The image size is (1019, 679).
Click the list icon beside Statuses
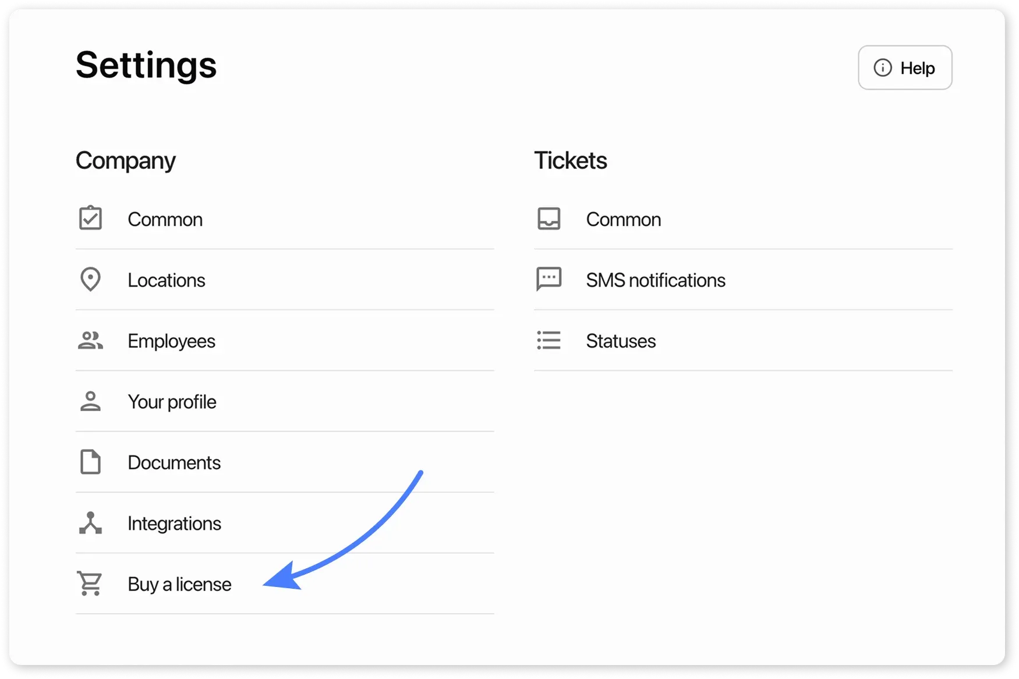549,341
